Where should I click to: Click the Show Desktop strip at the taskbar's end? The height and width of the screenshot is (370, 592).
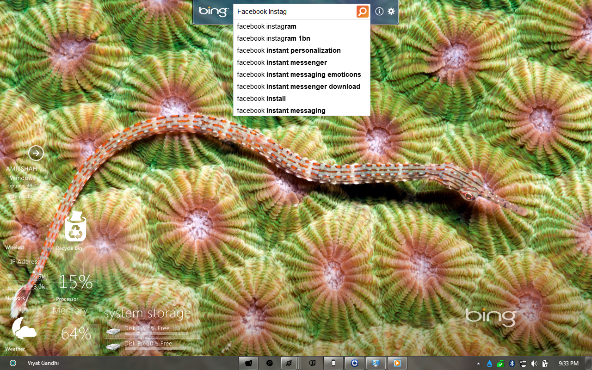(588, 363)
